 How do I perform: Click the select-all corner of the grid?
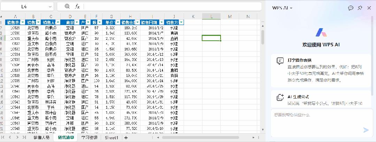coord(1,16)
